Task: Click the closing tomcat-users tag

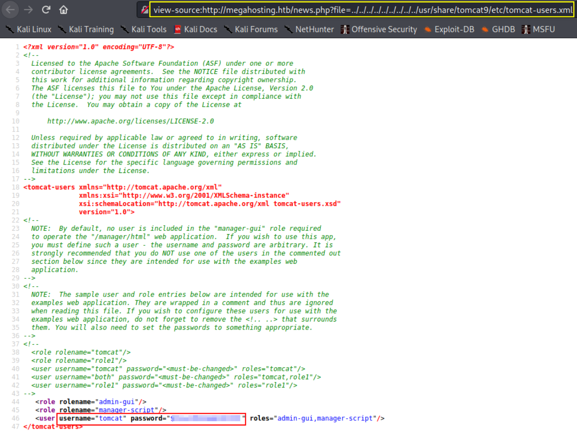Action: pyautogui.click(x=53, y=426)
